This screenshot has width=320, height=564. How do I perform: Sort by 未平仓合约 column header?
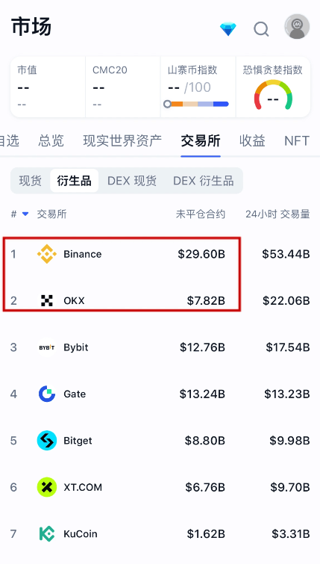[x=201, y=214]
